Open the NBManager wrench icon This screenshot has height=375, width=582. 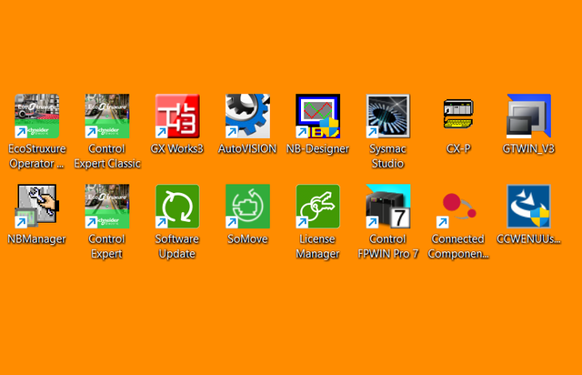36,206
